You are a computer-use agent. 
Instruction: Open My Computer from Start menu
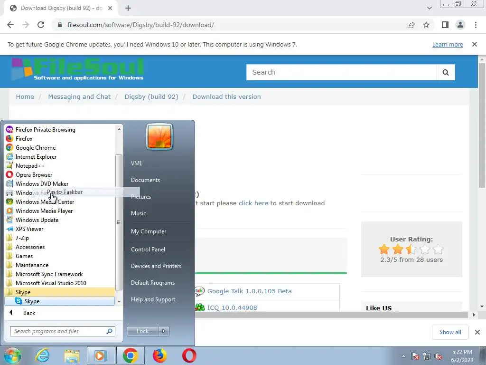(149, 231)
